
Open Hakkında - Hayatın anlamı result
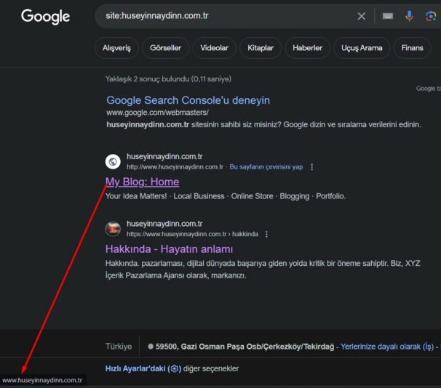169,248
